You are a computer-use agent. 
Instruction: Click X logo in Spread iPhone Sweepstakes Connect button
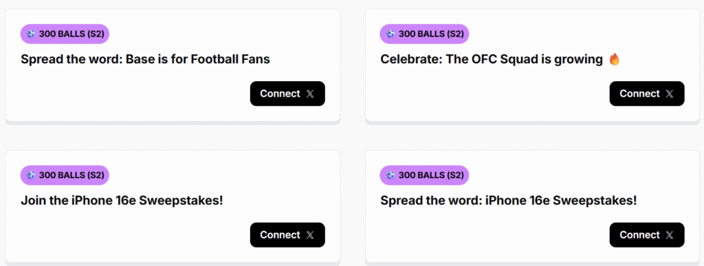(670, 235)
